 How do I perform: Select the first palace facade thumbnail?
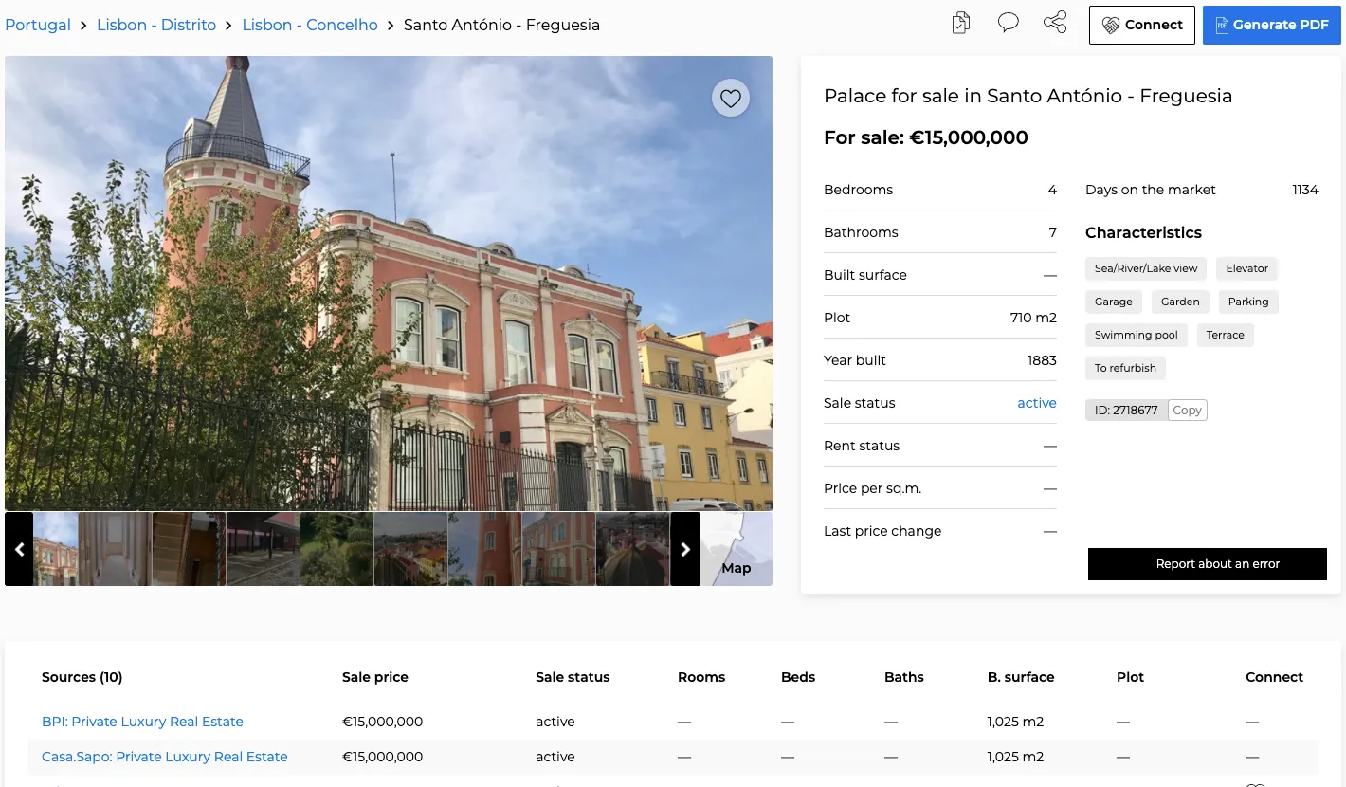[x=56, y=549]
